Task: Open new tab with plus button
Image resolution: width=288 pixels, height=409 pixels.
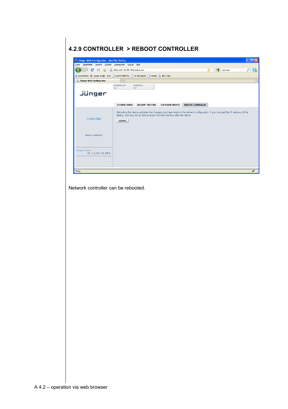Action: tap(123, 81)
